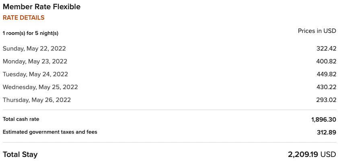This screenshot has width=339, height=161.
Task: Click the Total Stay label
Action: (x=20, y=154)
